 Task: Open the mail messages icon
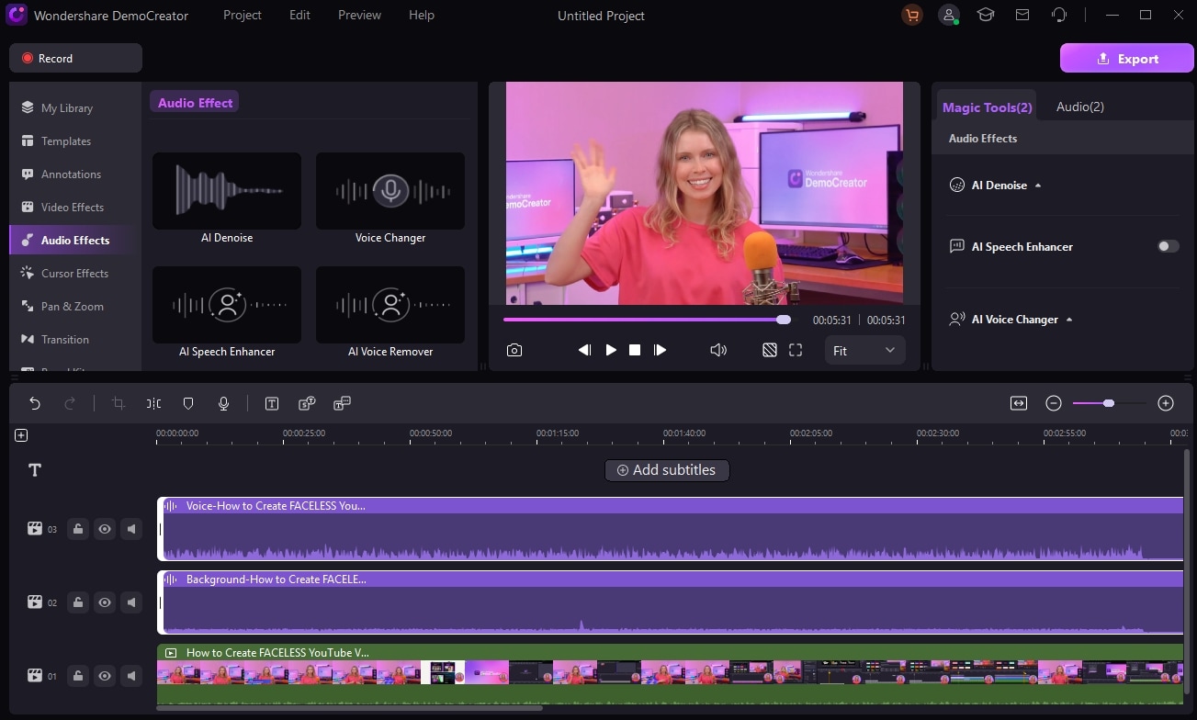[1022, 16]
